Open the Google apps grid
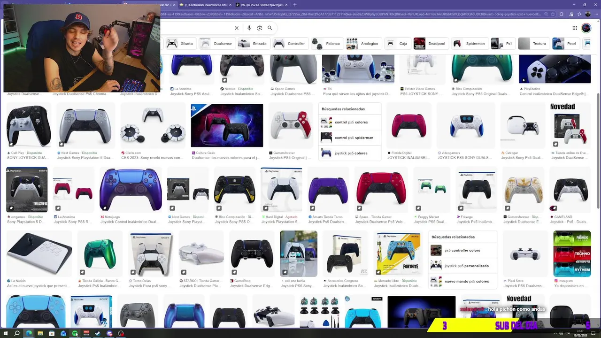The image size is (601, 338). coord(574,28)
